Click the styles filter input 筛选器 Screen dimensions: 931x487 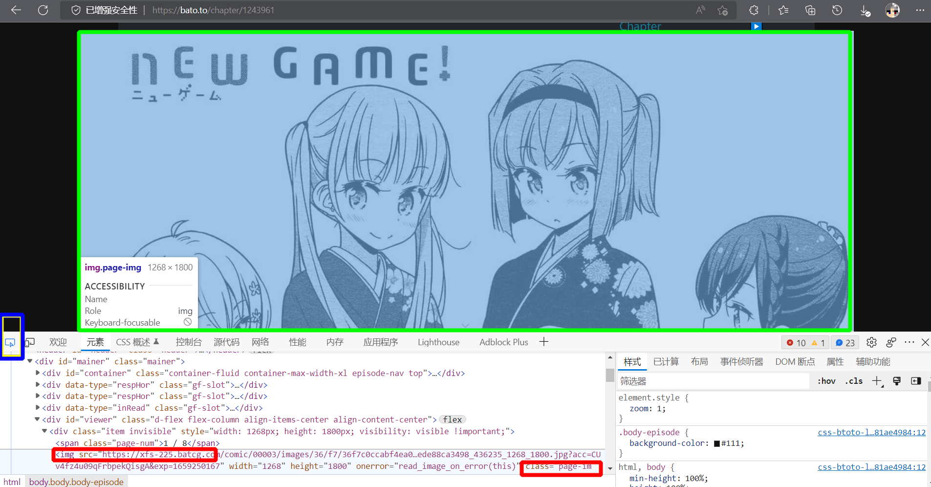pyautogui.click(x=714, y=381)
